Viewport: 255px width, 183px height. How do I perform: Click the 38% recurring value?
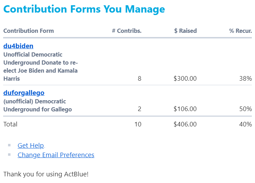(x=246, y=79)
